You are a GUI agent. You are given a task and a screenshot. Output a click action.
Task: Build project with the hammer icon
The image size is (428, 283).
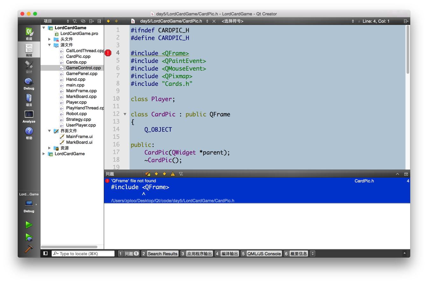click(29, 249)
